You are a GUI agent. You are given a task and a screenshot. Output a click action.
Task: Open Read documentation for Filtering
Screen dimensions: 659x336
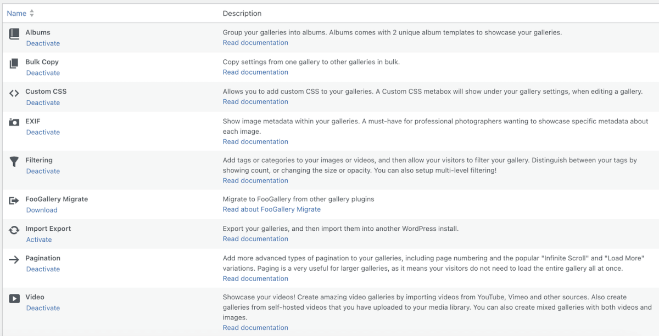(x=255, y=180)
